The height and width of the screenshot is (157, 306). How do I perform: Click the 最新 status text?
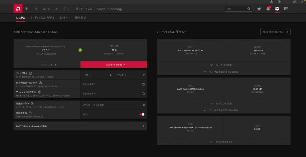pos(114,50)
